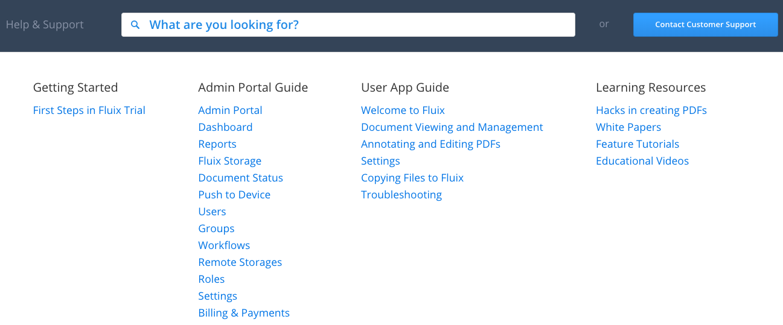Go to Remote Storages page
Image resolution: width=783 pixels, height=325 pixels.
tap(240, 262)
